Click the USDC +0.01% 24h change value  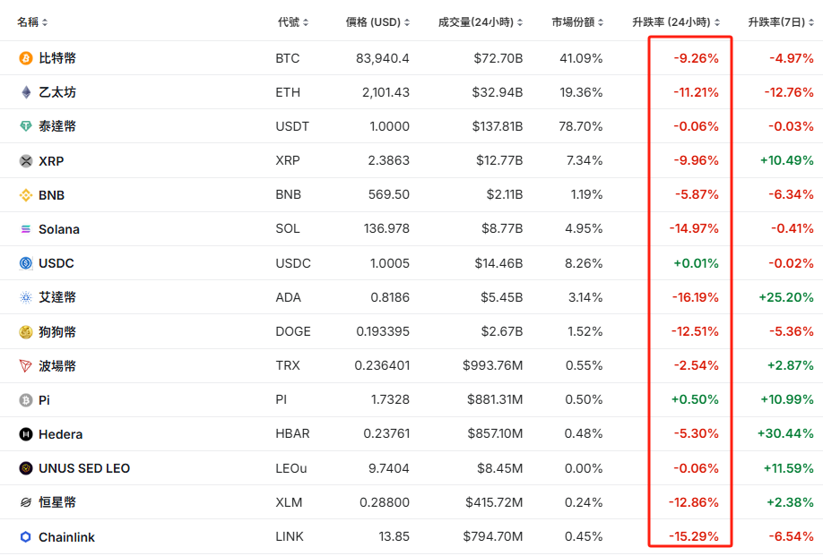coord(696,263)
